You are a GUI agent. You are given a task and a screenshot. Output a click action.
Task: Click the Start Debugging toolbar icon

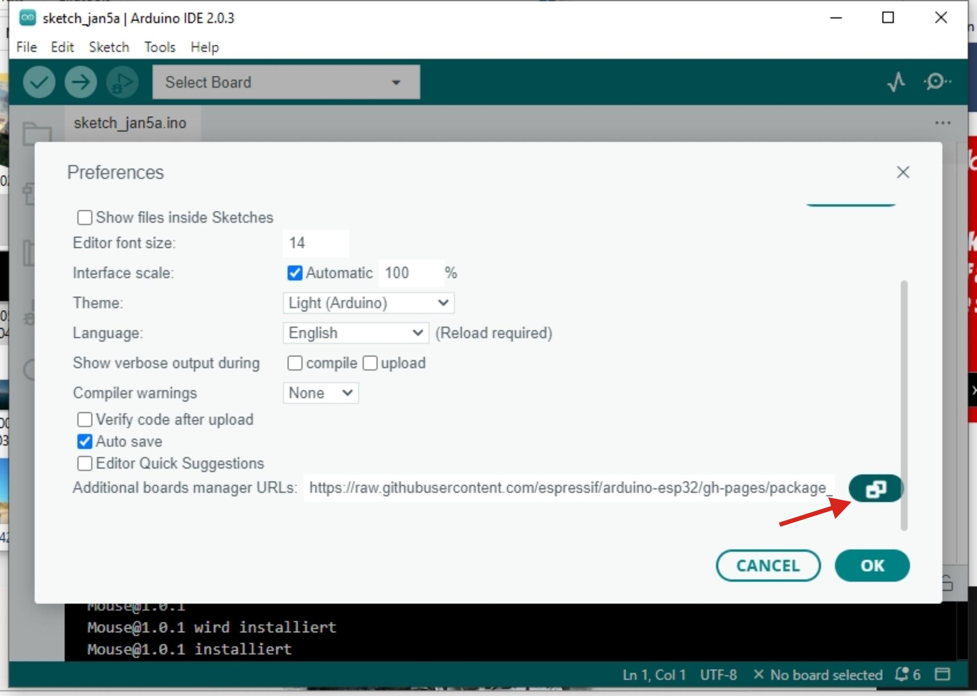click(x=122, y=82)
